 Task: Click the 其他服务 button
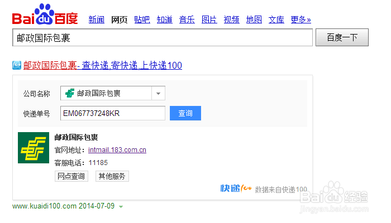(x=112, y=176)
